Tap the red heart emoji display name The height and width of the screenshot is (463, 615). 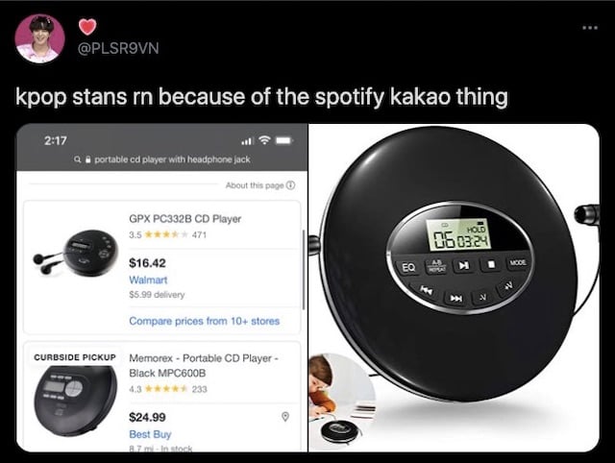87,27
